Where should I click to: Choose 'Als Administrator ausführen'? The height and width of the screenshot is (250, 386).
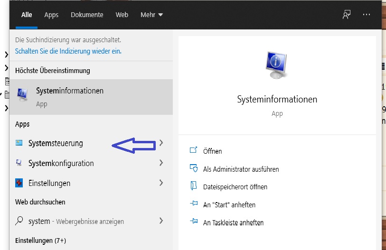[x=241, y=169]
